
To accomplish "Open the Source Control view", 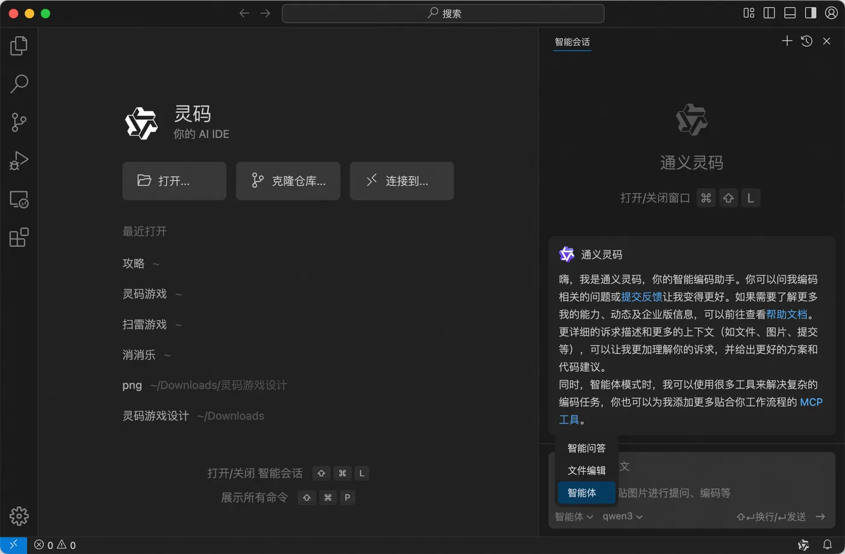I will (x=19, y=122).
